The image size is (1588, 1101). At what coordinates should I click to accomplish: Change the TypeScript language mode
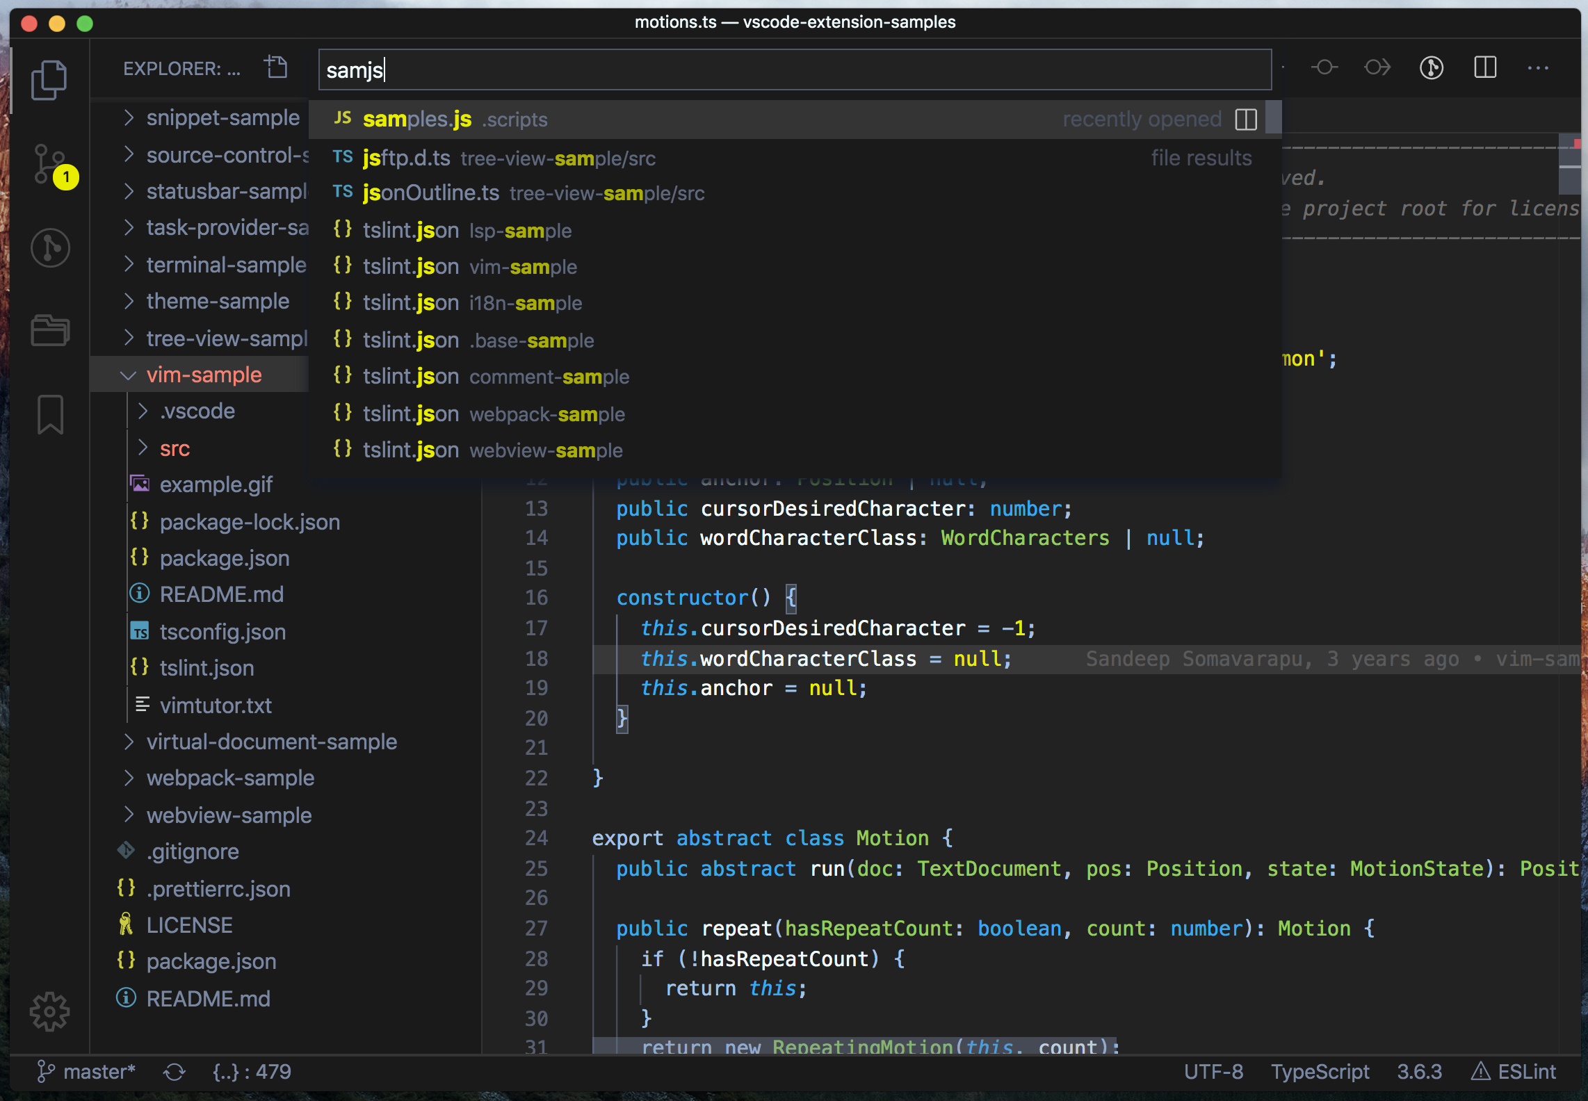click(1320, 1072)
